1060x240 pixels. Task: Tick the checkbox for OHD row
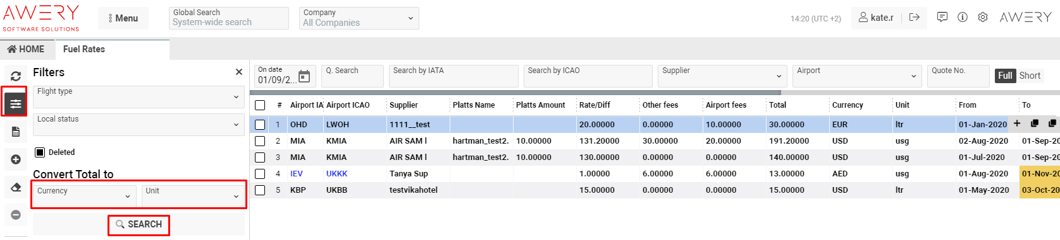click(260, 125)
